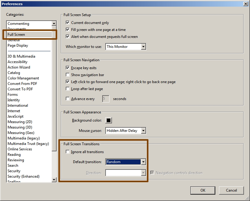Click the Categories list scroll down arrow
The width and height of the screenshot is (250, 201).
(54, 180)
